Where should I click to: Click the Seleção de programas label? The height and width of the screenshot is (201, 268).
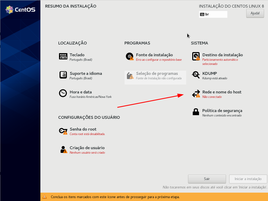(157, 73)
